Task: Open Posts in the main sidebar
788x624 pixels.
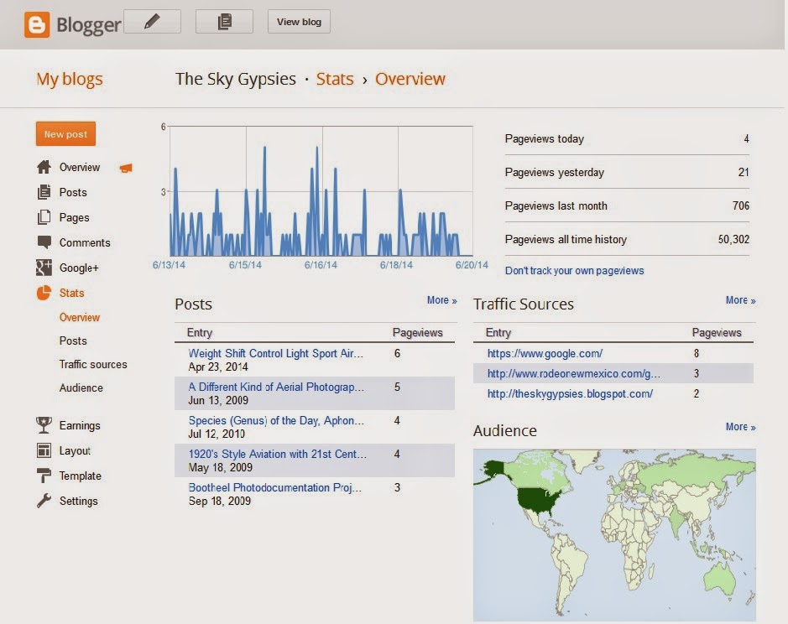Action: tap(73, 192)
